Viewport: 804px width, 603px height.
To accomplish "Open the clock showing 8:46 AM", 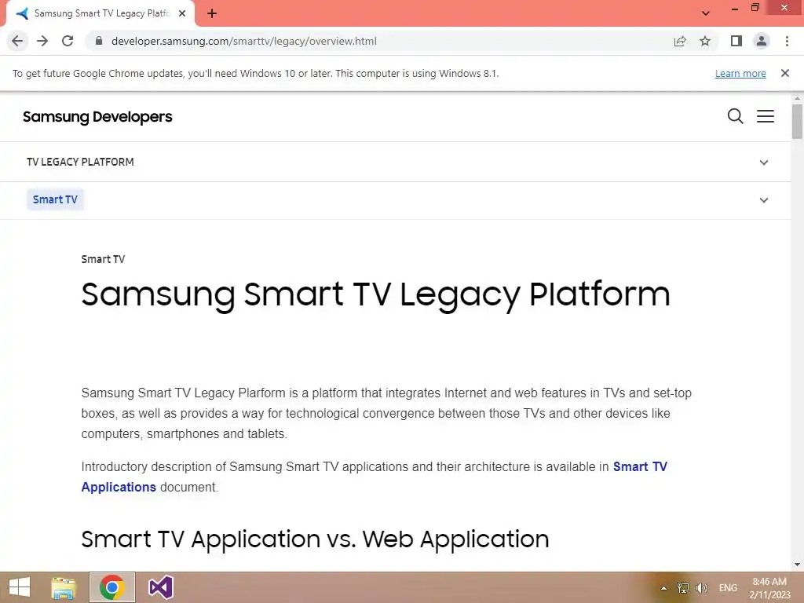I will (769, 588).
